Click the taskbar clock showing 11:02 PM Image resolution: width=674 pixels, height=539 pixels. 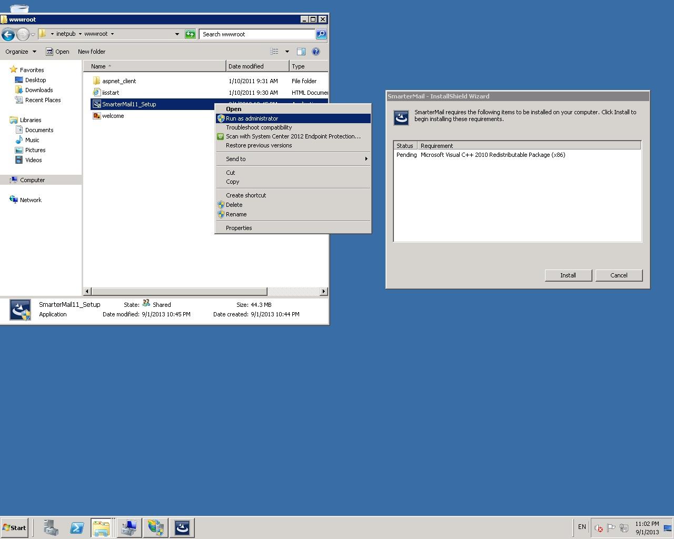647,528
